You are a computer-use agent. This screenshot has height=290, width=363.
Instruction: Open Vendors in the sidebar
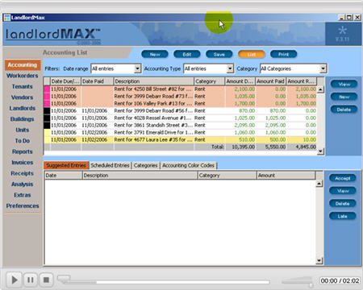click(23, 97)
